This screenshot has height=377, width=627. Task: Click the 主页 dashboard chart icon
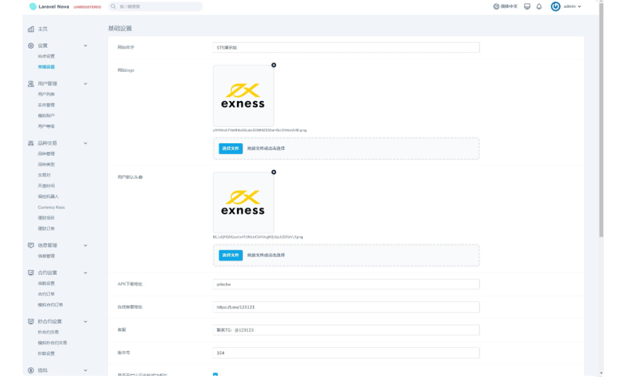pyautogui.click(x=31, y=29)
